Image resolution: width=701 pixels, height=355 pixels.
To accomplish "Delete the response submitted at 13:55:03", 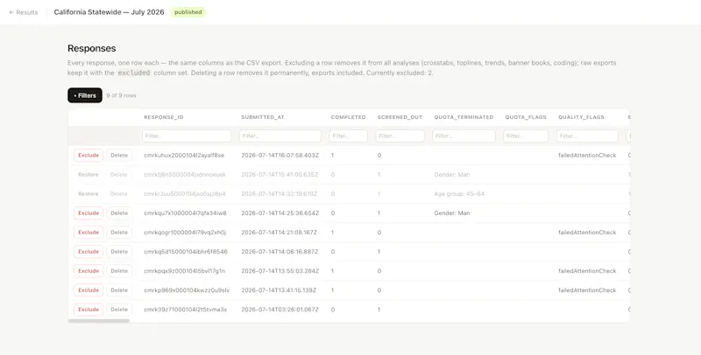I will click(x=119, y=271).
